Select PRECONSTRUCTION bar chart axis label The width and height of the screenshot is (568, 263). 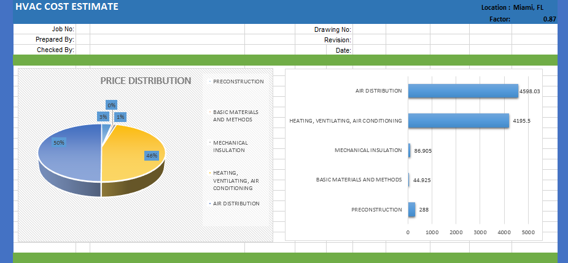point(377,210)
